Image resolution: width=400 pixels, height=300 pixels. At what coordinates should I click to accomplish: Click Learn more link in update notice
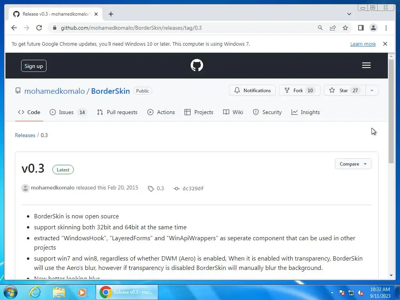tap(363, 44)
